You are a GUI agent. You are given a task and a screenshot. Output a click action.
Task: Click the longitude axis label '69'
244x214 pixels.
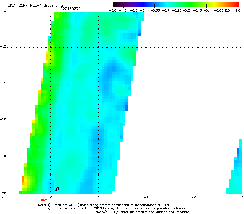[146, 197]
